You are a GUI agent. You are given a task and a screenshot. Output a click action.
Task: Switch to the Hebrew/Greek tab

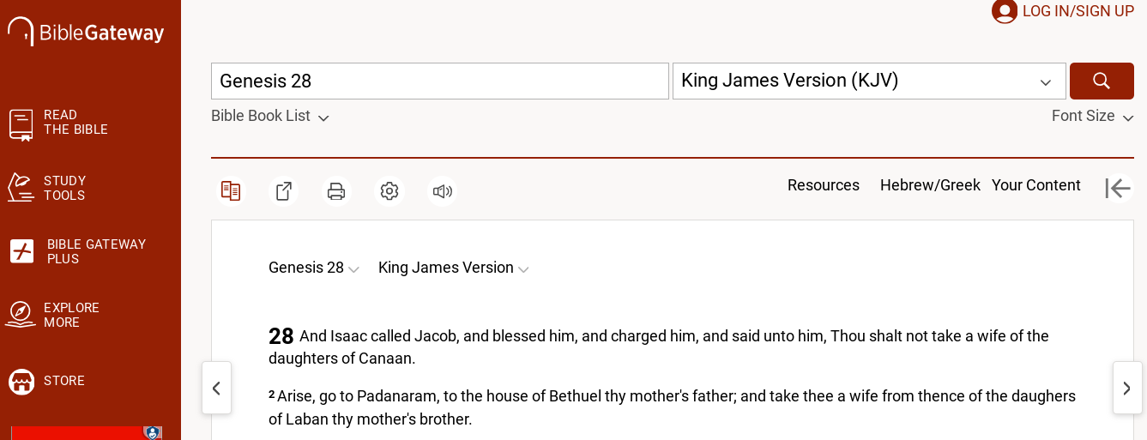tap(930, 185)
